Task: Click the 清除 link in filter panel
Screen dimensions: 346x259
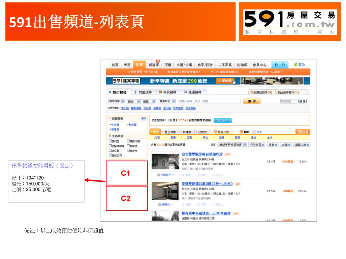Action: [x=143, y=118]
